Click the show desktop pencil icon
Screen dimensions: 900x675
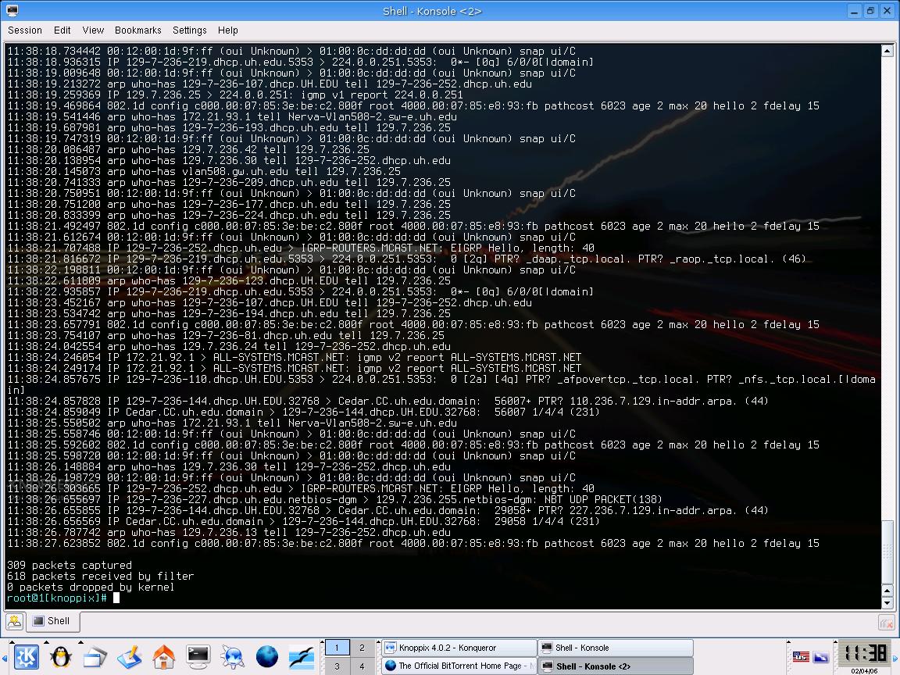[x=129, y=656]
